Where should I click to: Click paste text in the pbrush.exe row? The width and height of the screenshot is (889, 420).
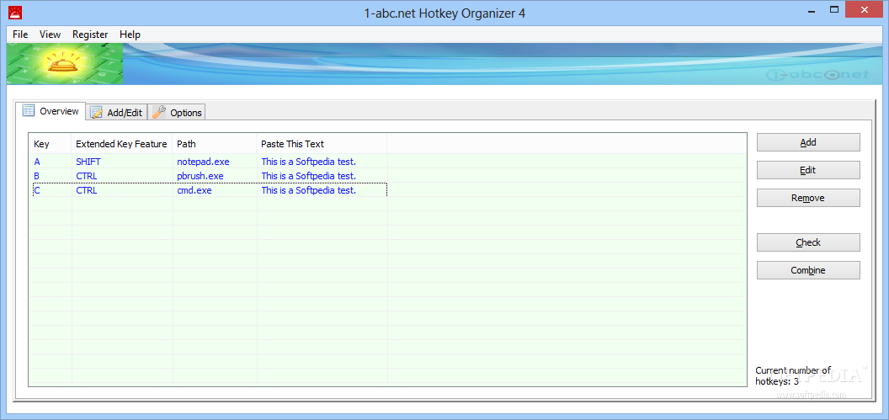tap(308, 176)
